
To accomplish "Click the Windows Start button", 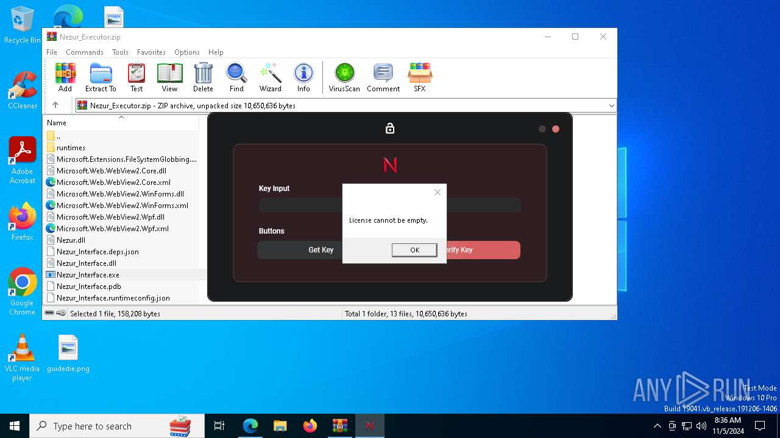I will 15,426.
